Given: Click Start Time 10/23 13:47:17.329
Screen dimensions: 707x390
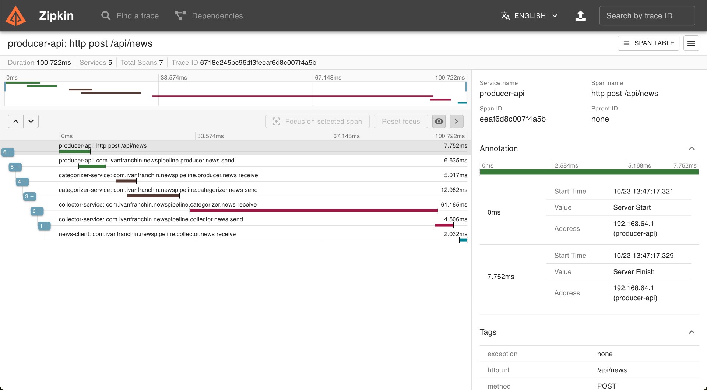Looking at the screenshot, I should pyautogui.click(x=643, y=256).
